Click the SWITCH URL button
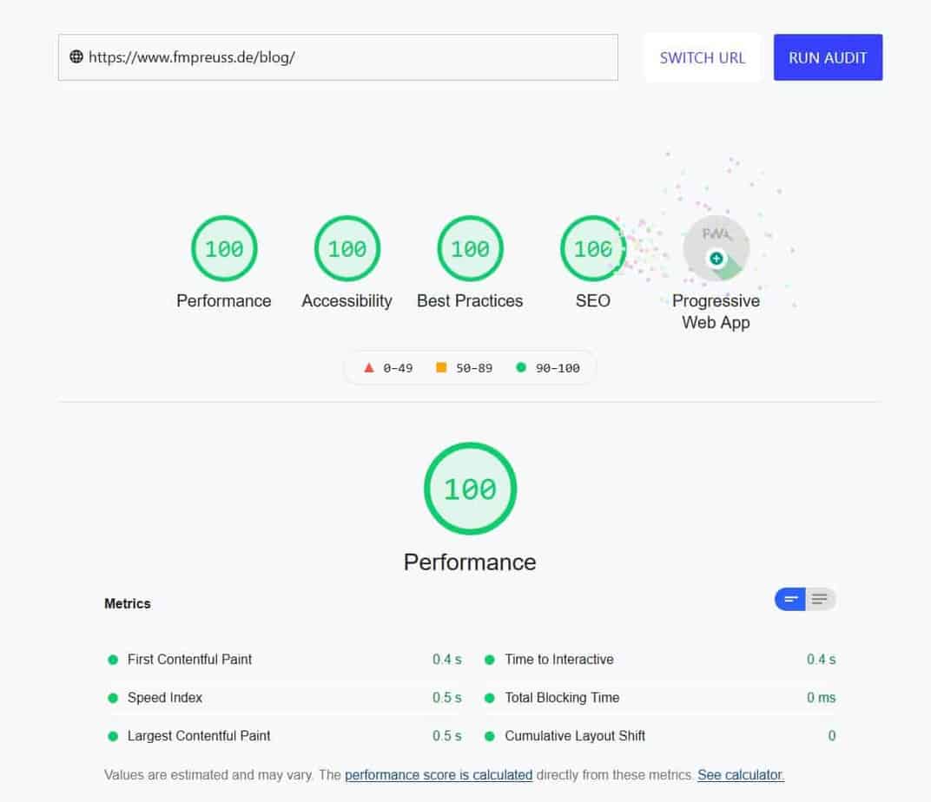The height and width of the screenshot is (802, 931). (x=703, y=57)
